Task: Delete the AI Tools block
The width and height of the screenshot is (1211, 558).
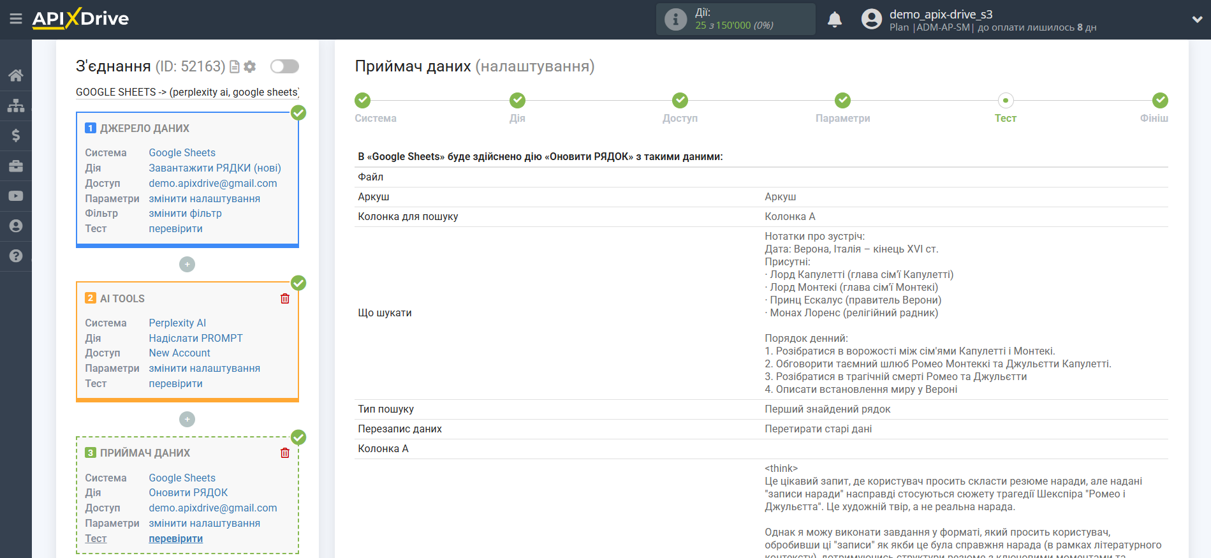Action: 285,298
